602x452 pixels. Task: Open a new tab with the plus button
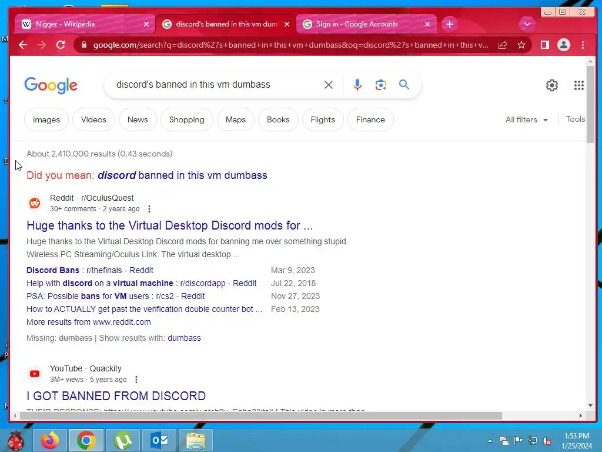pos(450,24)
